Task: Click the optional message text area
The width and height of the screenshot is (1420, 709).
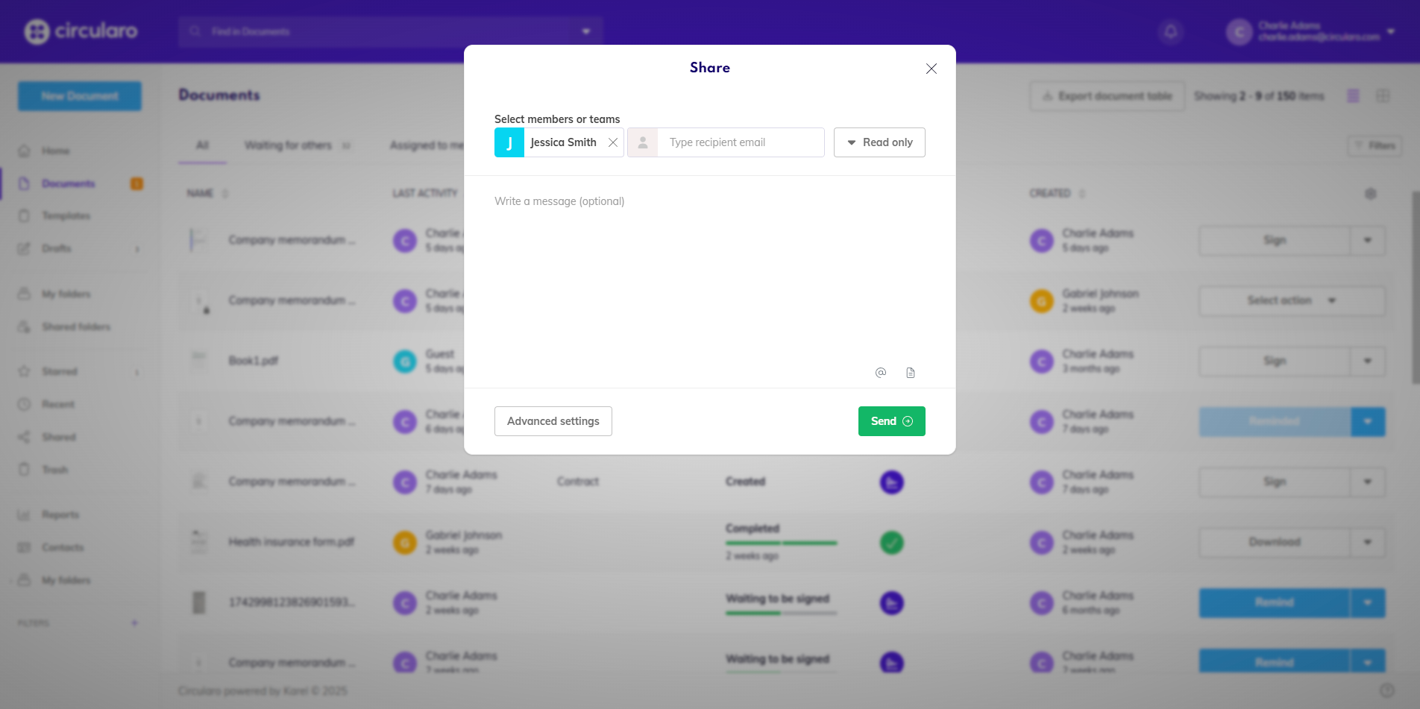Action: coord(709,276)
